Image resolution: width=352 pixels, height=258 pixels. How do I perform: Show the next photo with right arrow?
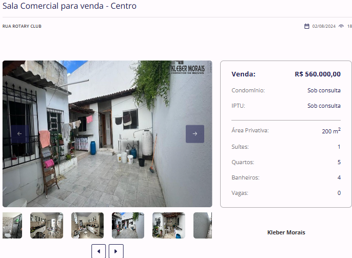coord(195,134)
